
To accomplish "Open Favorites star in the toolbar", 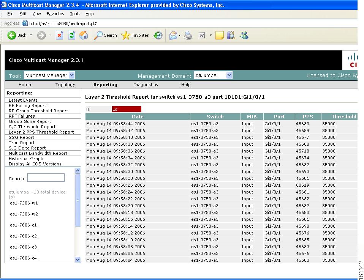I will pyautogui.click(x=135, y=35).
